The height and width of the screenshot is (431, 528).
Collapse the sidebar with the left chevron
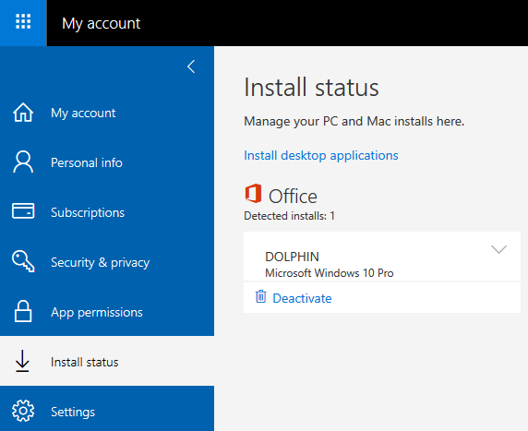pyautogui.click(x=191, y=66)
